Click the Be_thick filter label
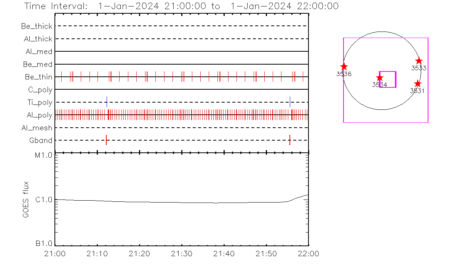The image size is (457, 266). click(x=37, y=26)
